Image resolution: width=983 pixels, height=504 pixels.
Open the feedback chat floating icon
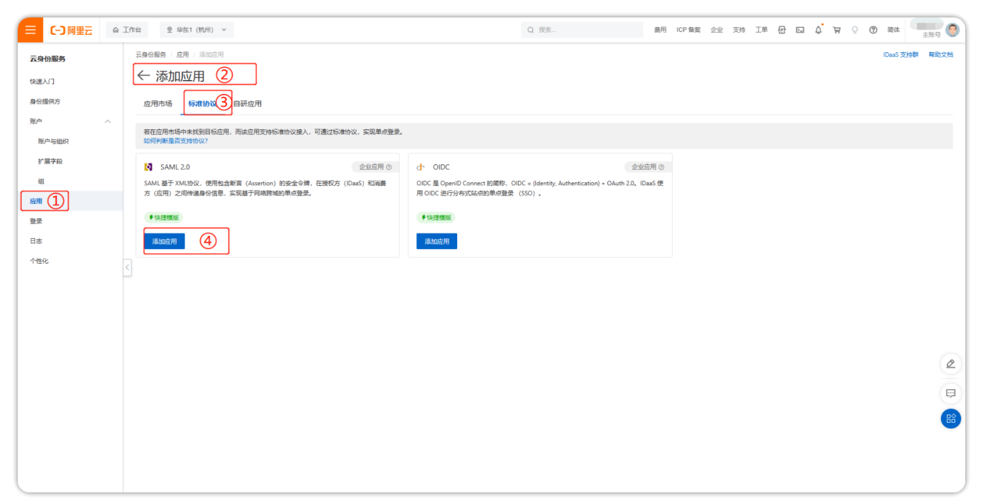pos(951,393)
